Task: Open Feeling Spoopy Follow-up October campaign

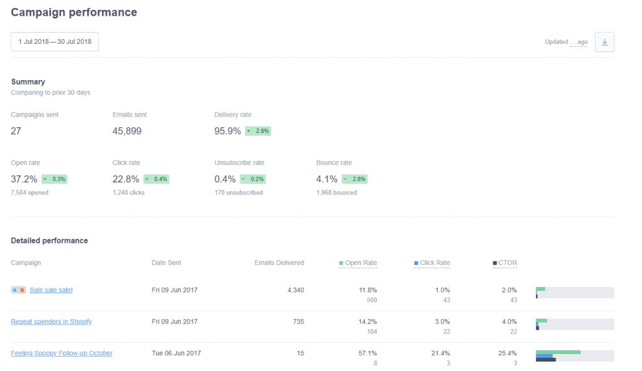Action: (x=61, y=353)
